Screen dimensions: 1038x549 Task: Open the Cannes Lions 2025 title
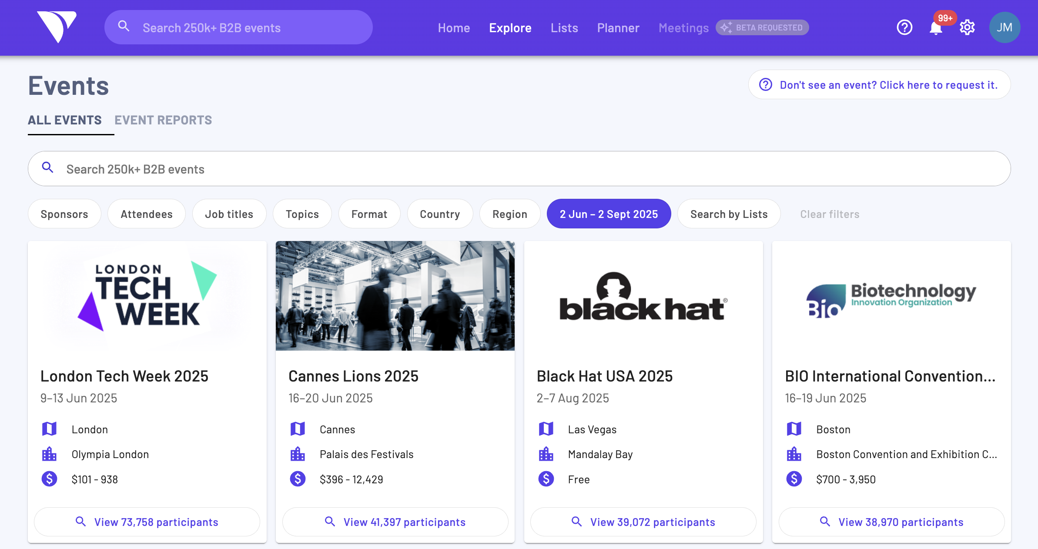pyautogui.click(x=353, y=376)
